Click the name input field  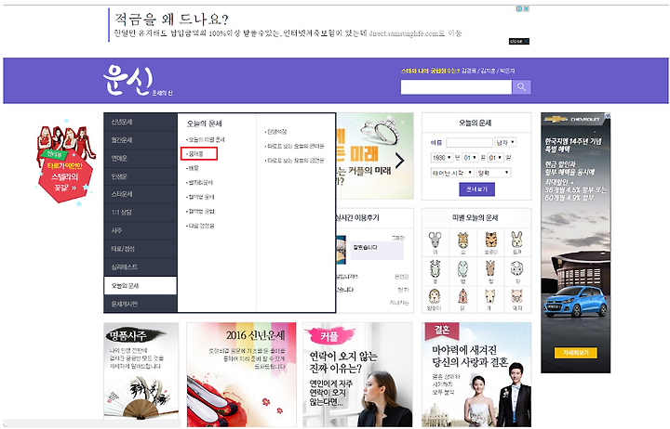[x=469, y=142]
